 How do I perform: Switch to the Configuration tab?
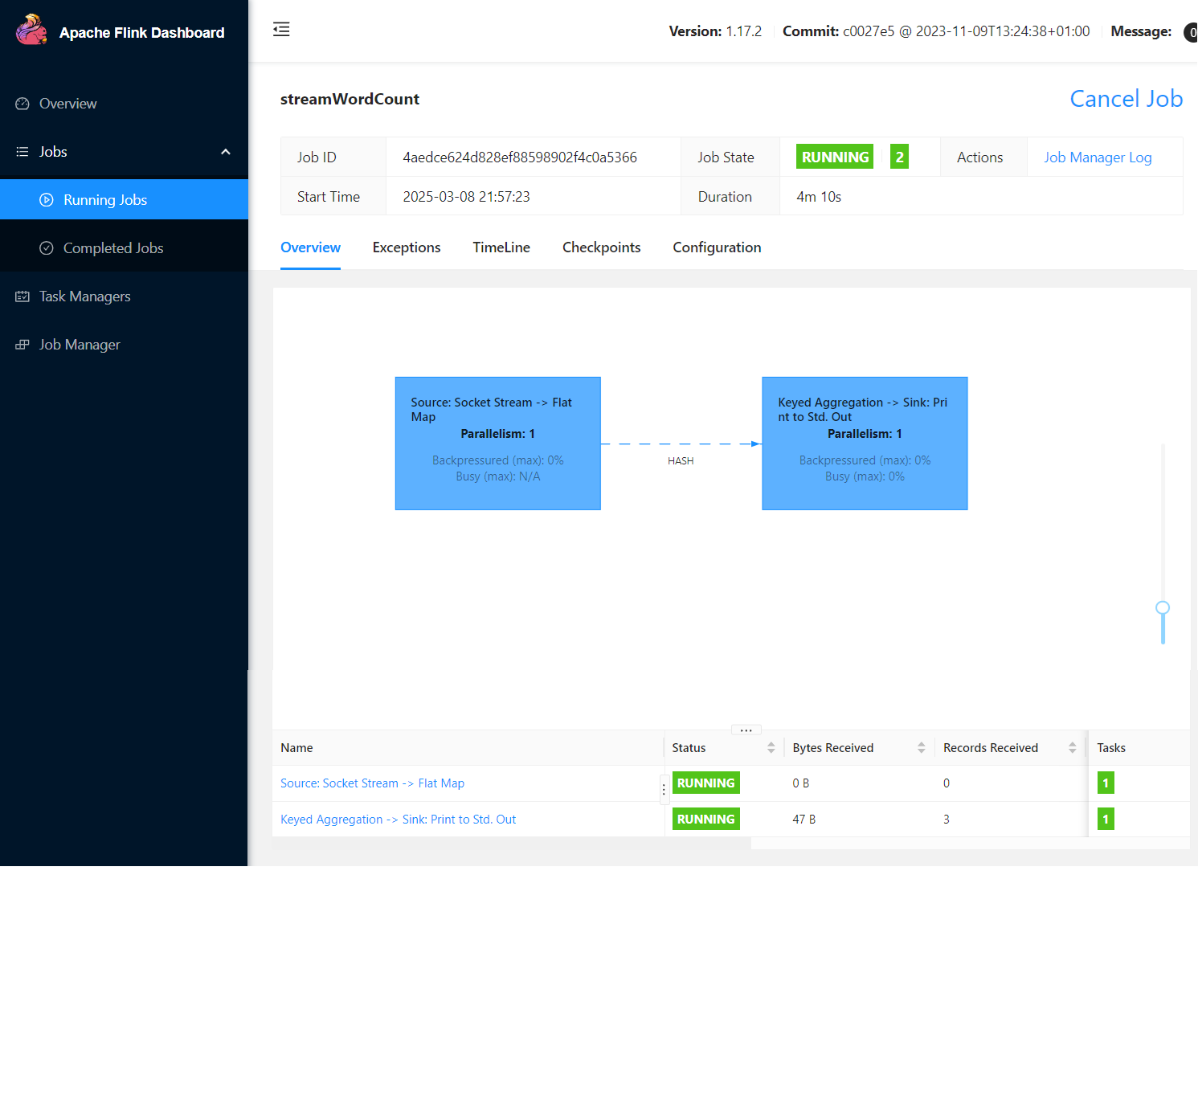pyautogui.click(x=717, y=247)
